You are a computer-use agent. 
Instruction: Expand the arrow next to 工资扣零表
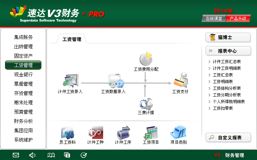(x=209, y=108)
